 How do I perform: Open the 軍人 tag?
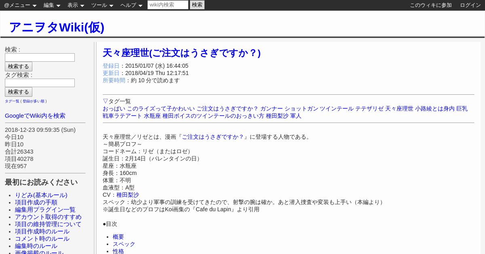click(x=296, y=116)
